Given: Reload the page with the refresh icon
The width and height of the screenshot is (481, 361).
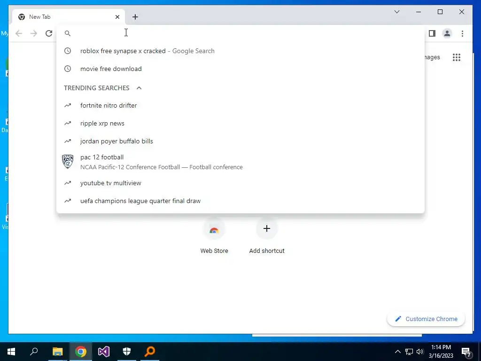Looking at the screenshot, I should (x=49, y=33).
